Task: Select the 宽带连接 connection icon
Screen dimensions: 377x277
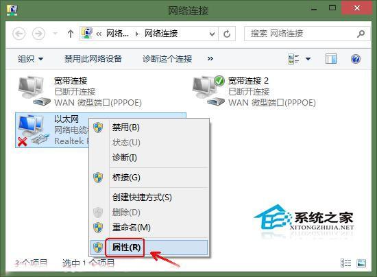Action: click(x=34, y=91)
